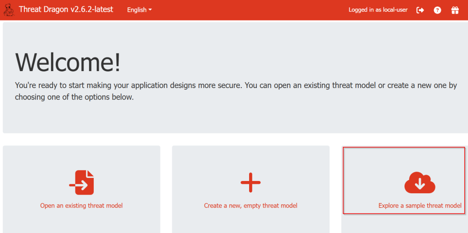Viewport: 468px width, 233px height.
Task: Click the logout icon in navbar
Action: click(x=420, y=10)
